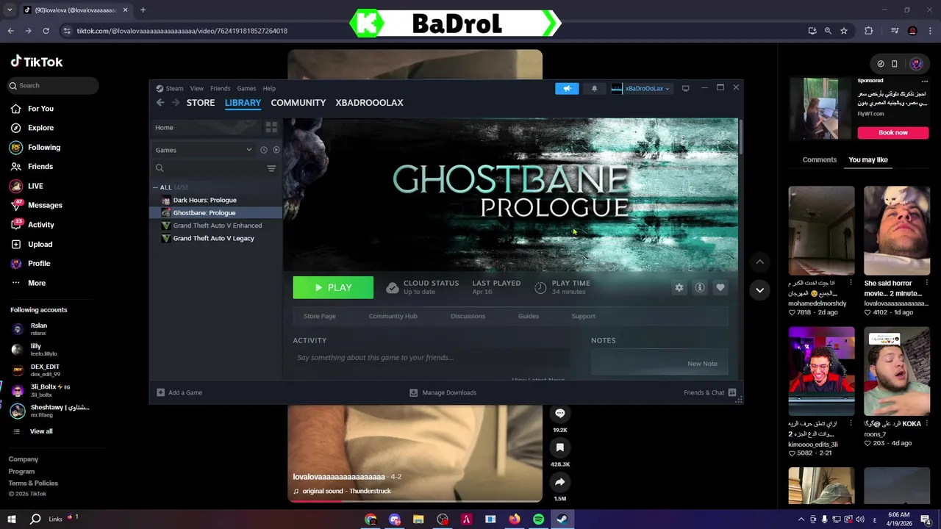Open TikTok More options
The width and height of the screenshot is (941, 529).
click(37, 283)
